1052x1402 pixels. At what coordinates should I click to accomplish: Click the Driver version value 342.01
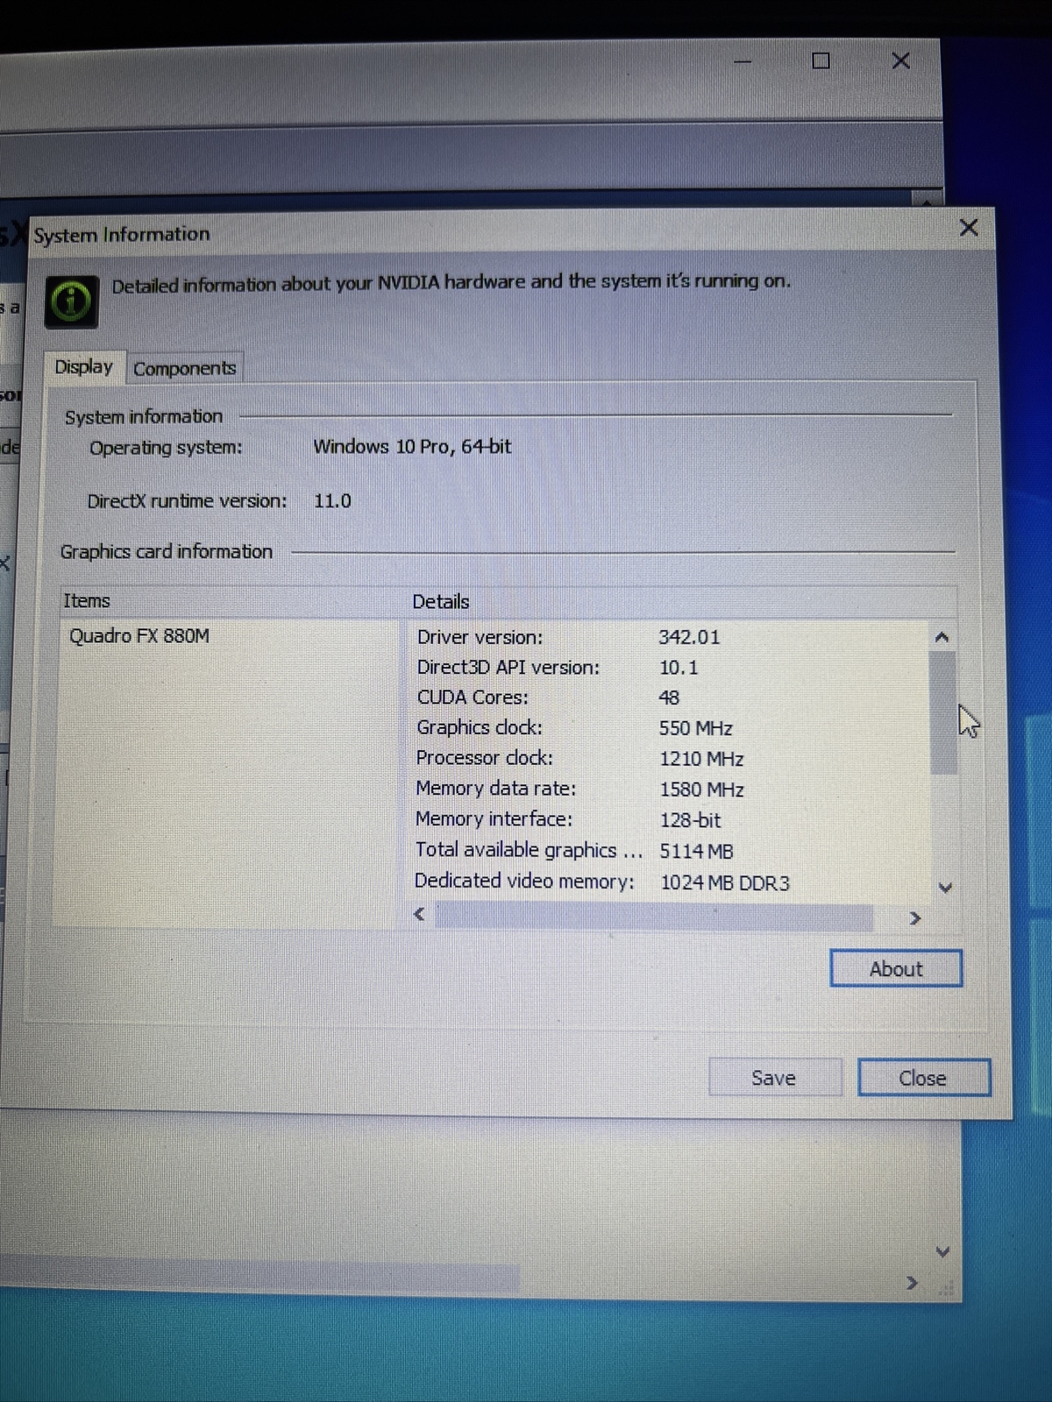pos(689,637)
